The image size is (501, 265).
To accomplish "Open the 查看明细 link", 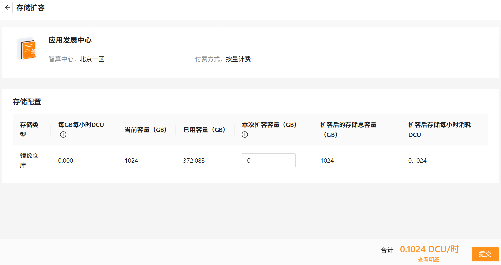I will (429, 260).
